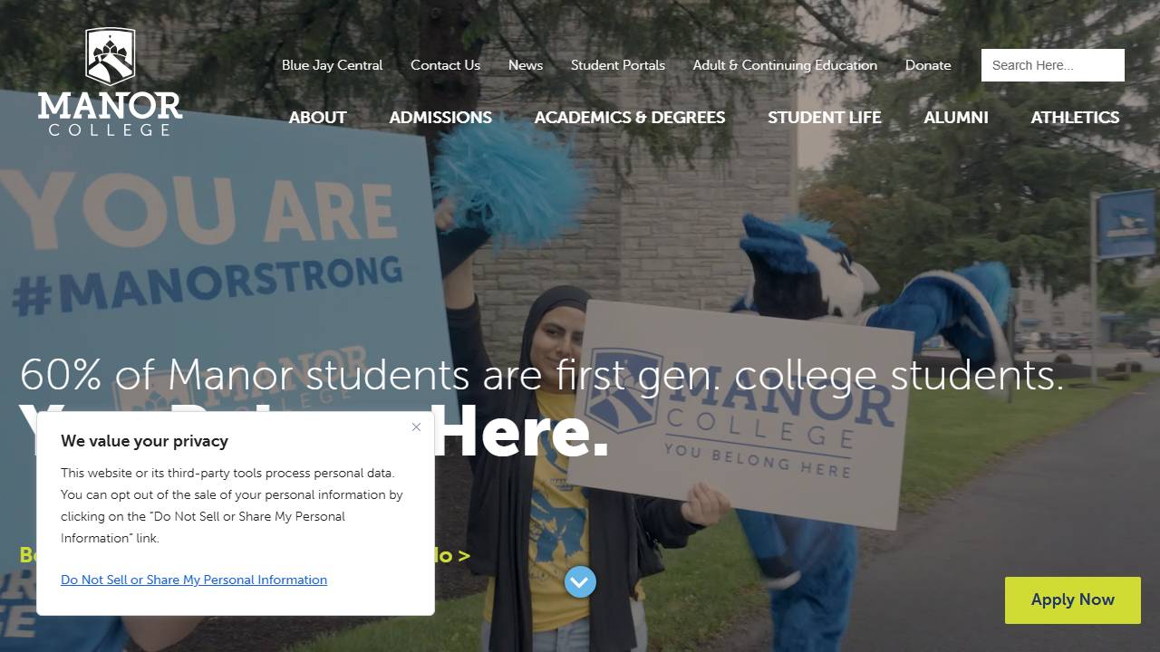Click the Donate link

(x=928, y=65)
